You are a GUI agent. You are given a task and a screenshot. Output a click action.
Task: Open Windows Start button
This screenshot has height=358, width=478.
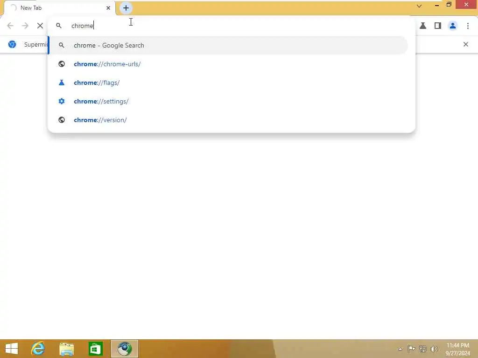tap(12, 349)
